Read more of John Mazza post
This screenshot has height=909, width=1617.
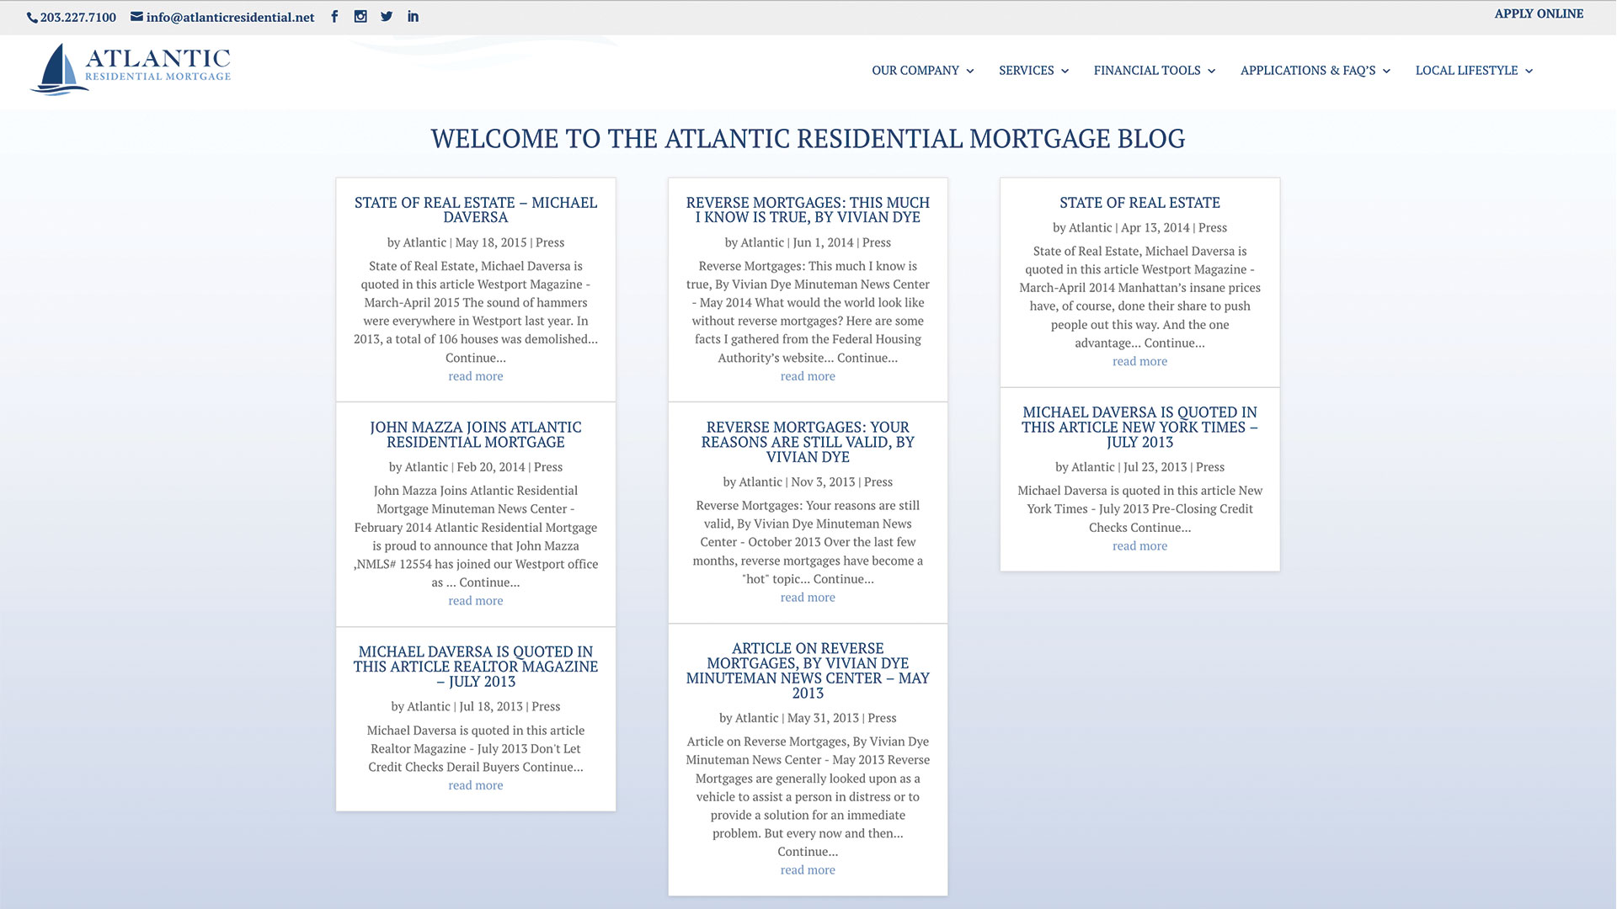(x=476, y=601)
